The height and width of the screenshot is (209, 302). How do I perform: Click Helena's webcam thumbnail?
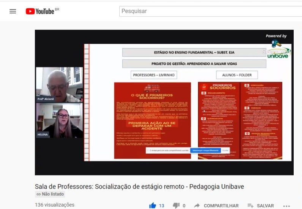click(59, 120)
